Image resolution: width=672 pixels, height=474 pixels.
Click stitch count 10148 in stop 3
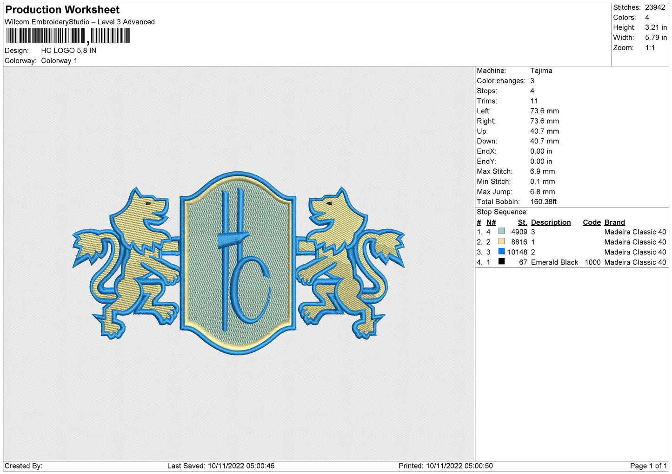click(518, 253)
